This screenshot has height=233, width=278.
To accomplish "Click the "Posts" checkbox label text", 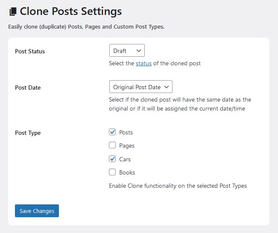I will tap(126, 133).
